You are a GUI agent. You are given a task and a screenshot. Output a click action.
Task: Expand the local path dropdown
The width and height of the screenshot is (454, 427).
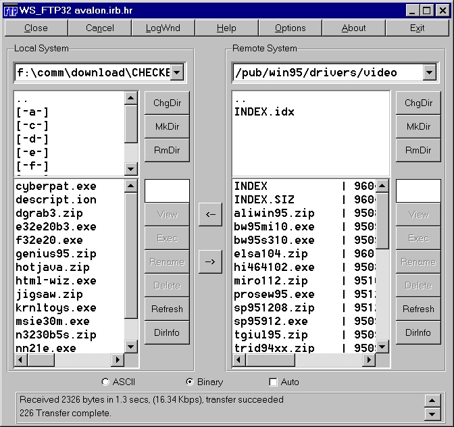point(176,72)
